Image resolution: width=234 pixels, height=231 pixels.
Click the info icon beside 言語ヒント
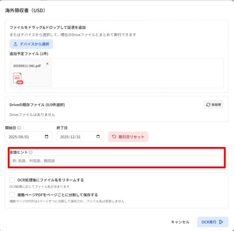click(x=31, y=152)
